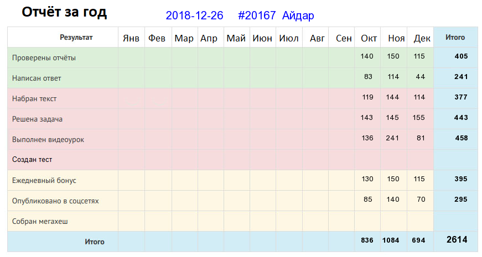Image resolution: width=482 pixels, height=257 pixels.
Task: Select the Дек column header
Action: (422, 38)
